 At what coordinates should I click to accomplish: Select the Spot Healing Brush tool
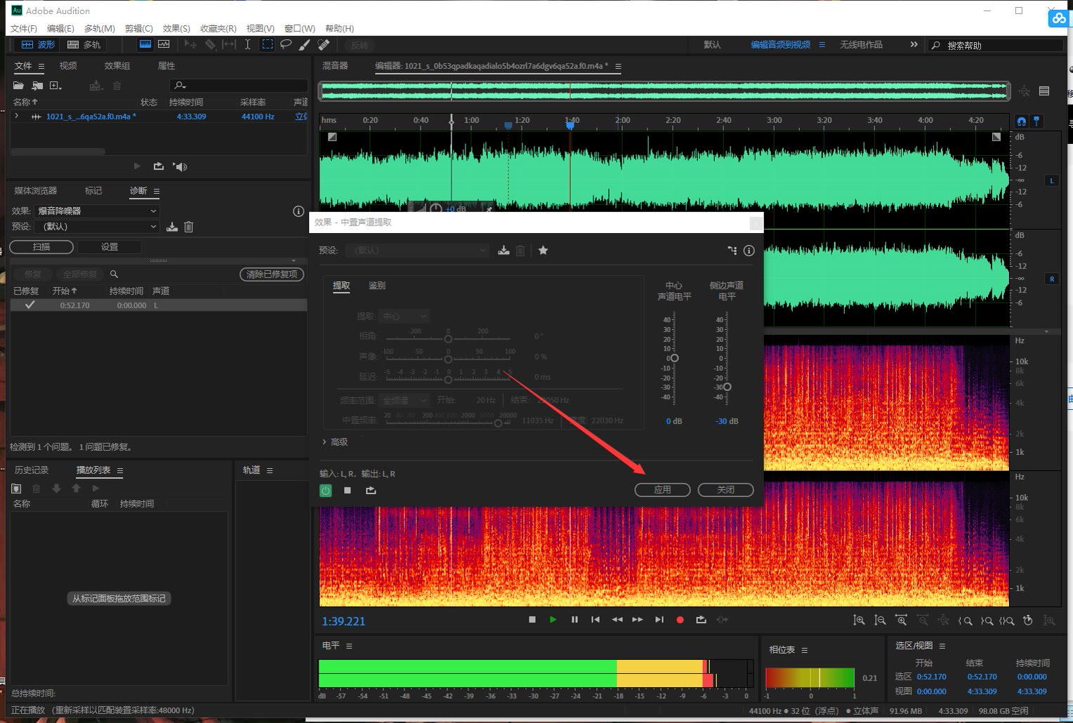[324, 44]
